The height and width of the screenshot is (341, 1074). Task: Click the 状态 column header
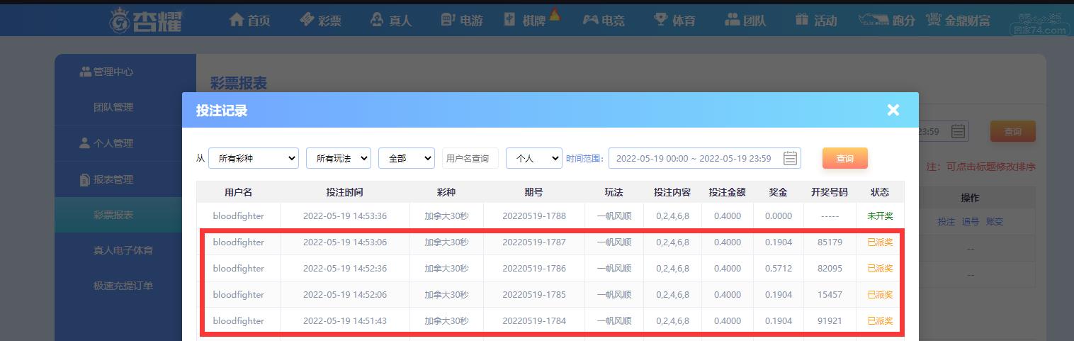click(880, 192)
